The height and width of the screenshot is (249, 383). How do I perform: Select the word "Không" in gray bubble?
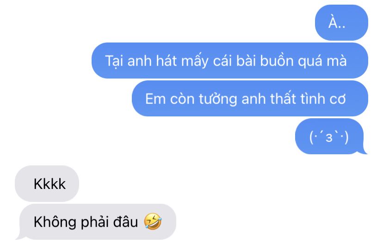coord(55,222)
